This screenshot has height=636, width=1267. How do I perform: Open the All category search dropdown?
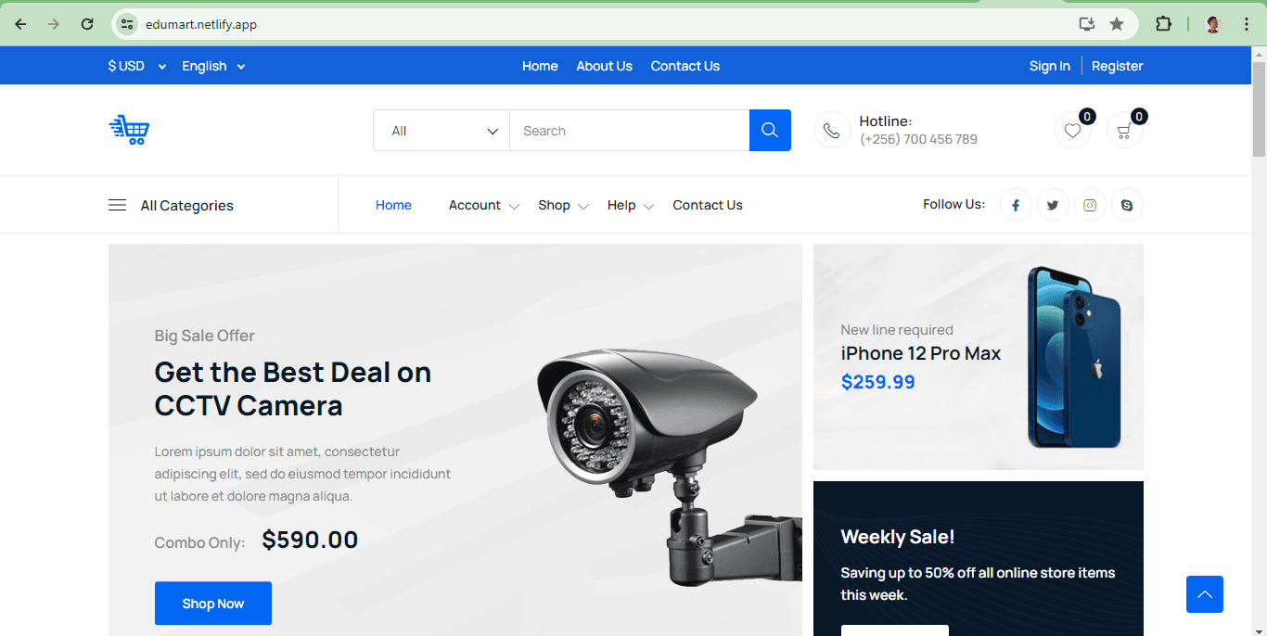pyautogui.click(x=442, y=131)
